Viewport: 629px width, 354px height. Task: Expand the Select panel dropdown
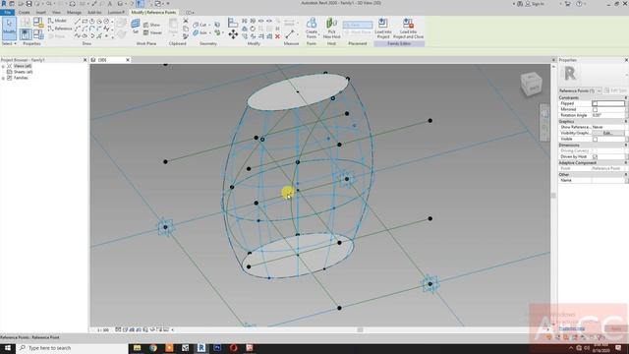click(9, 43)
